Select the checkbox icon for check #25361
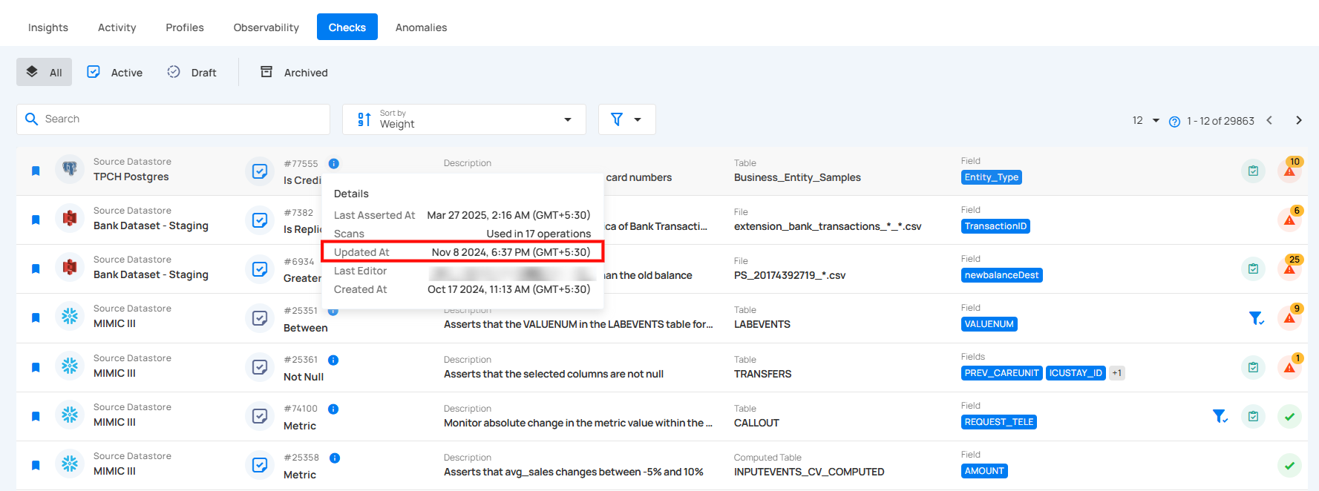Screen dimensions: 1319x491 point(260,367)
